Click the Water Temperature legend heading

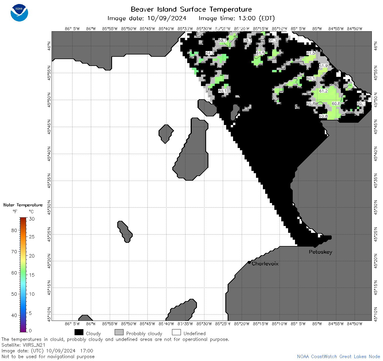(x=23, y=205)
